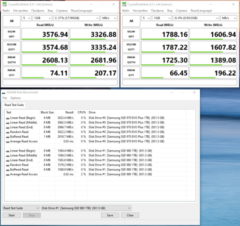Click Result column header in AIDA64

click(65, 112)
